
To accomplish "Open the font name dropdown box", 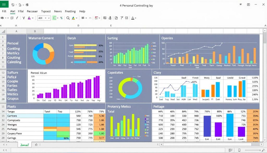I will tap(44, 18).
